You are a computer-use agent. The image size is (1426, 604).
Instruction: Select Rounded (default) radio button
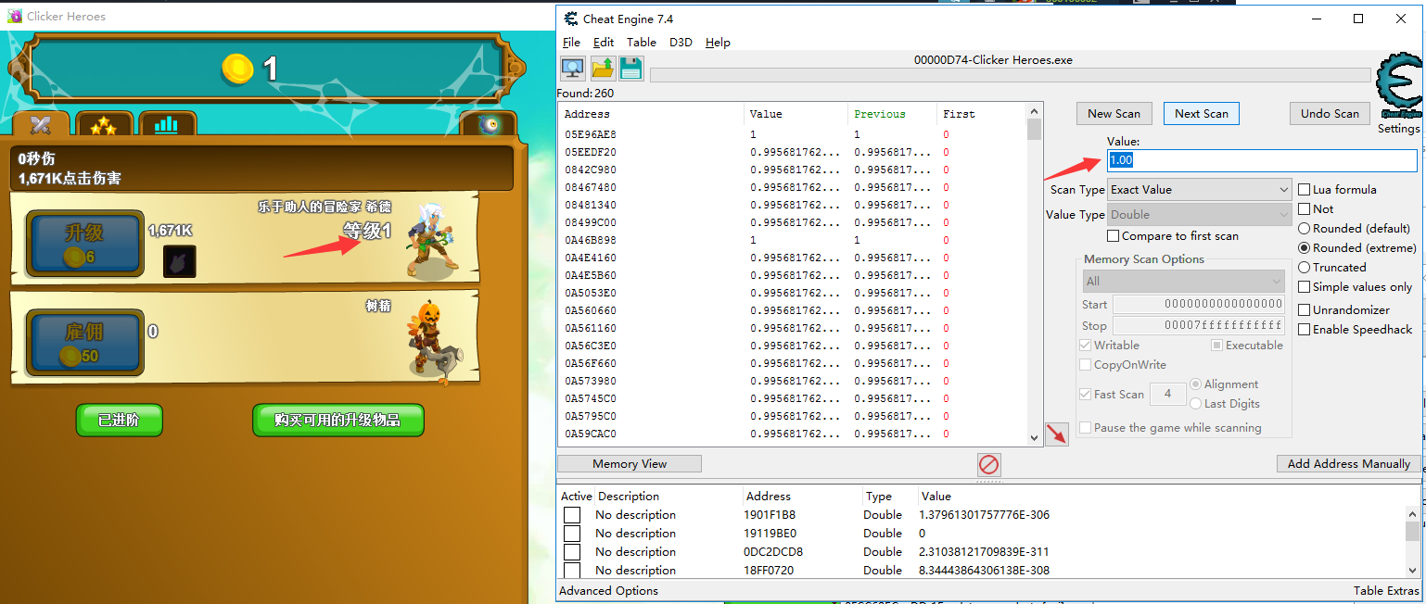pyautogui.click(x=1305, y=228)
